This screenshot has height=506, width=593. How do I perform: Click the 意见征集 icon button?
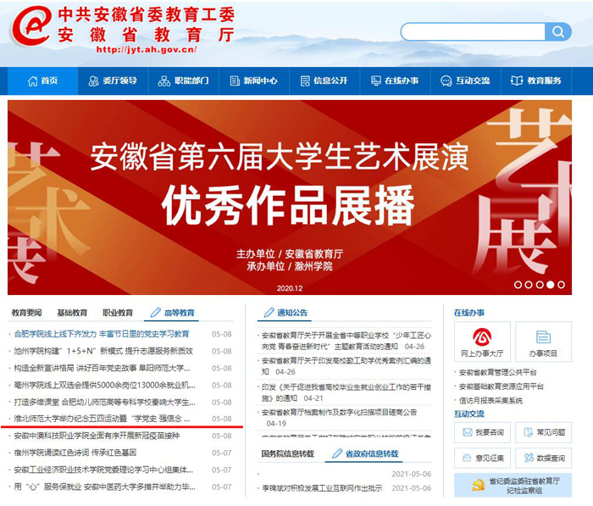(482, 458)
